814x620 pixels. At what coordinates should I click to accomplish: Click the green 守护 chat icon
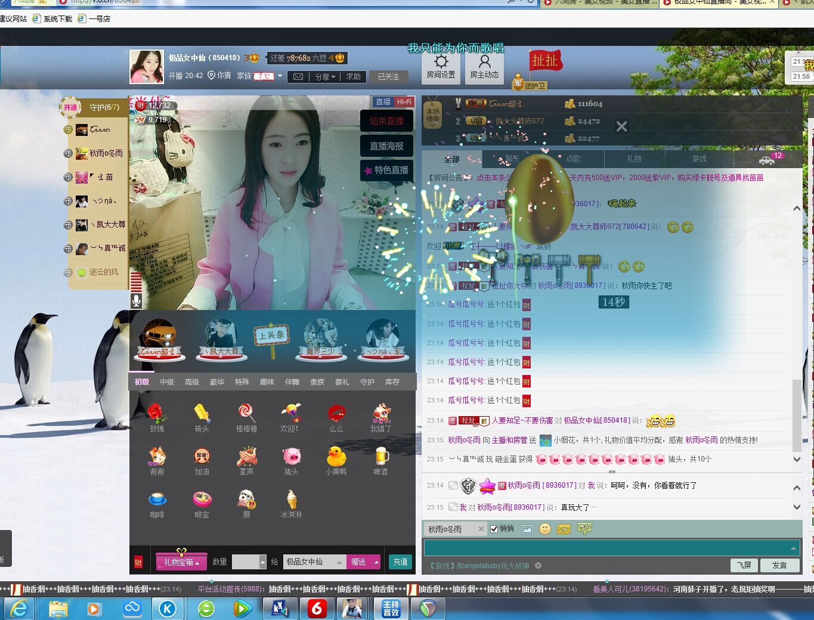[x=584, y=528]
